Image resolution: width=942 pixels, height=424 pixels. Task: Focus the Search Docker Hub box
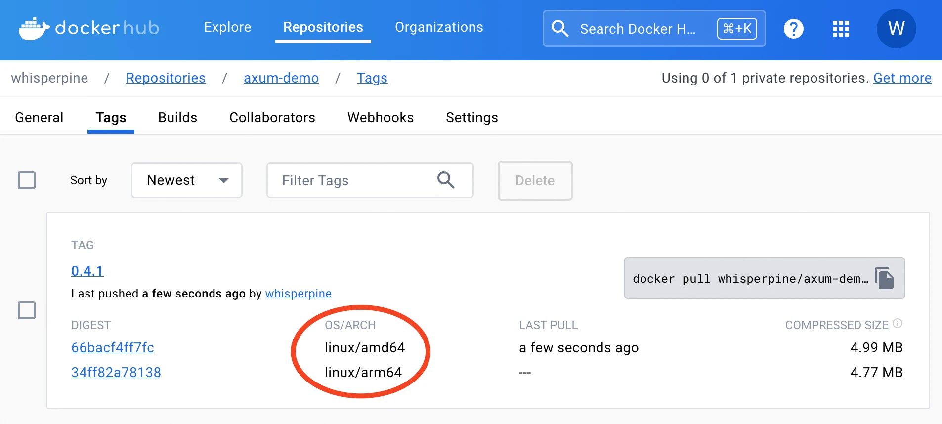[638, 29]
